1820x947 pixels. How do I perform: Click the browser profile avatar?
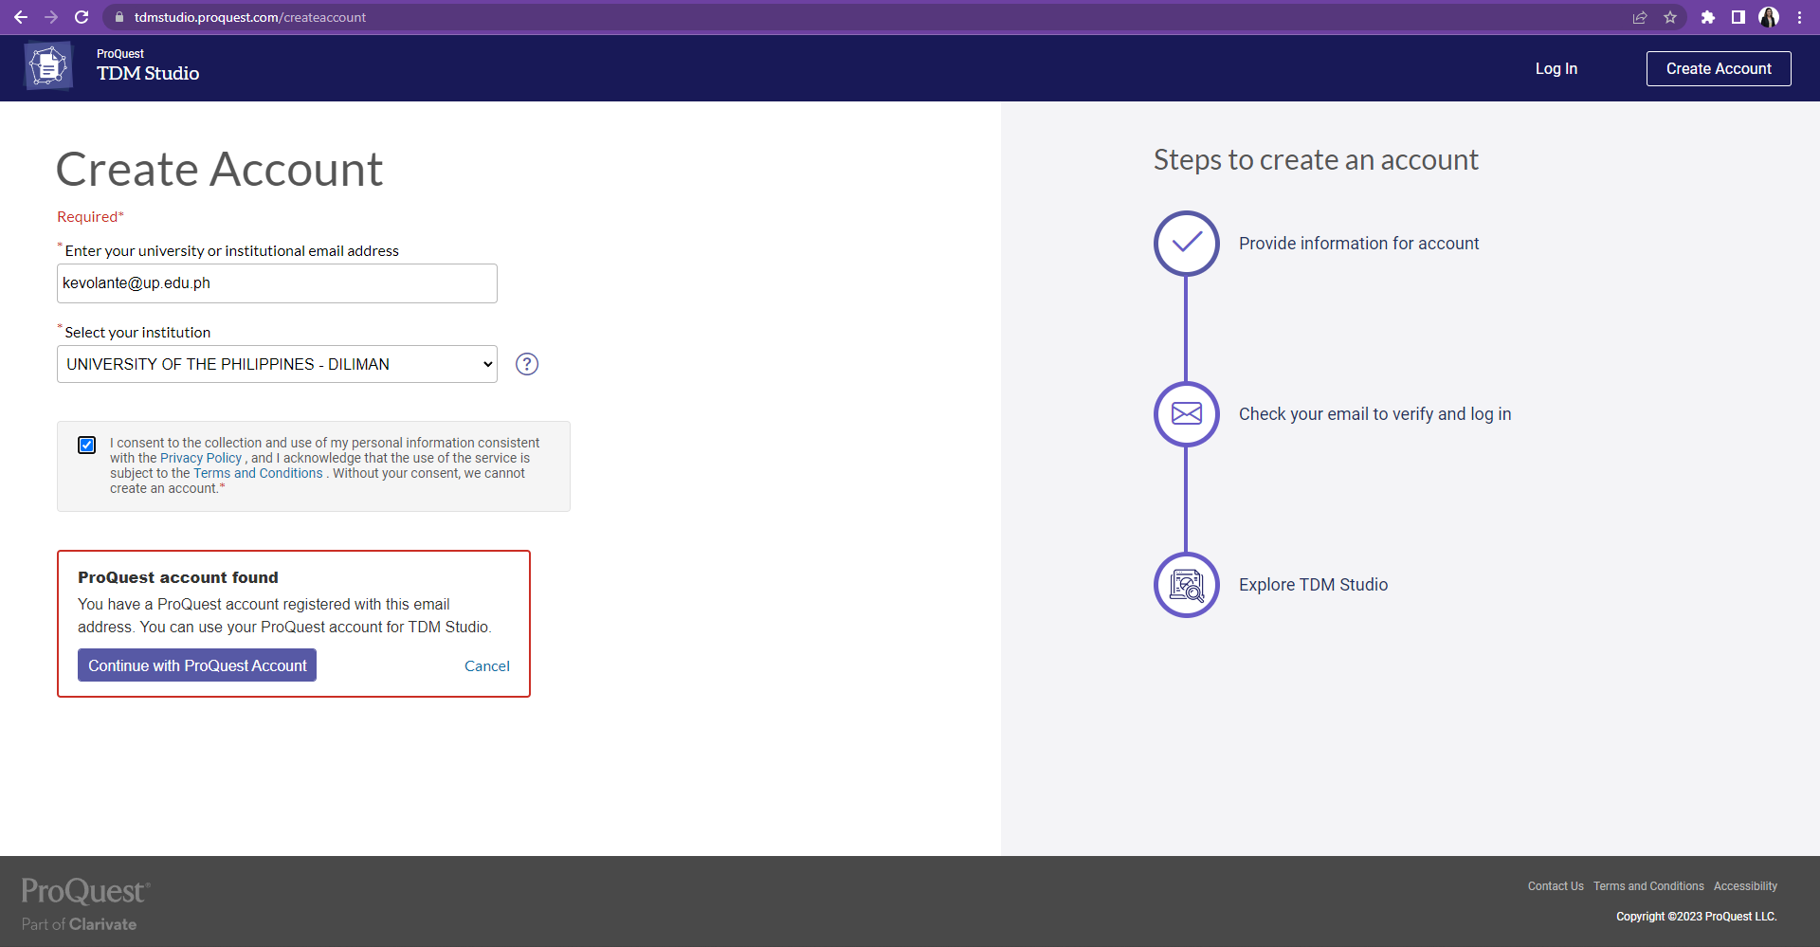pos(1769,17)
